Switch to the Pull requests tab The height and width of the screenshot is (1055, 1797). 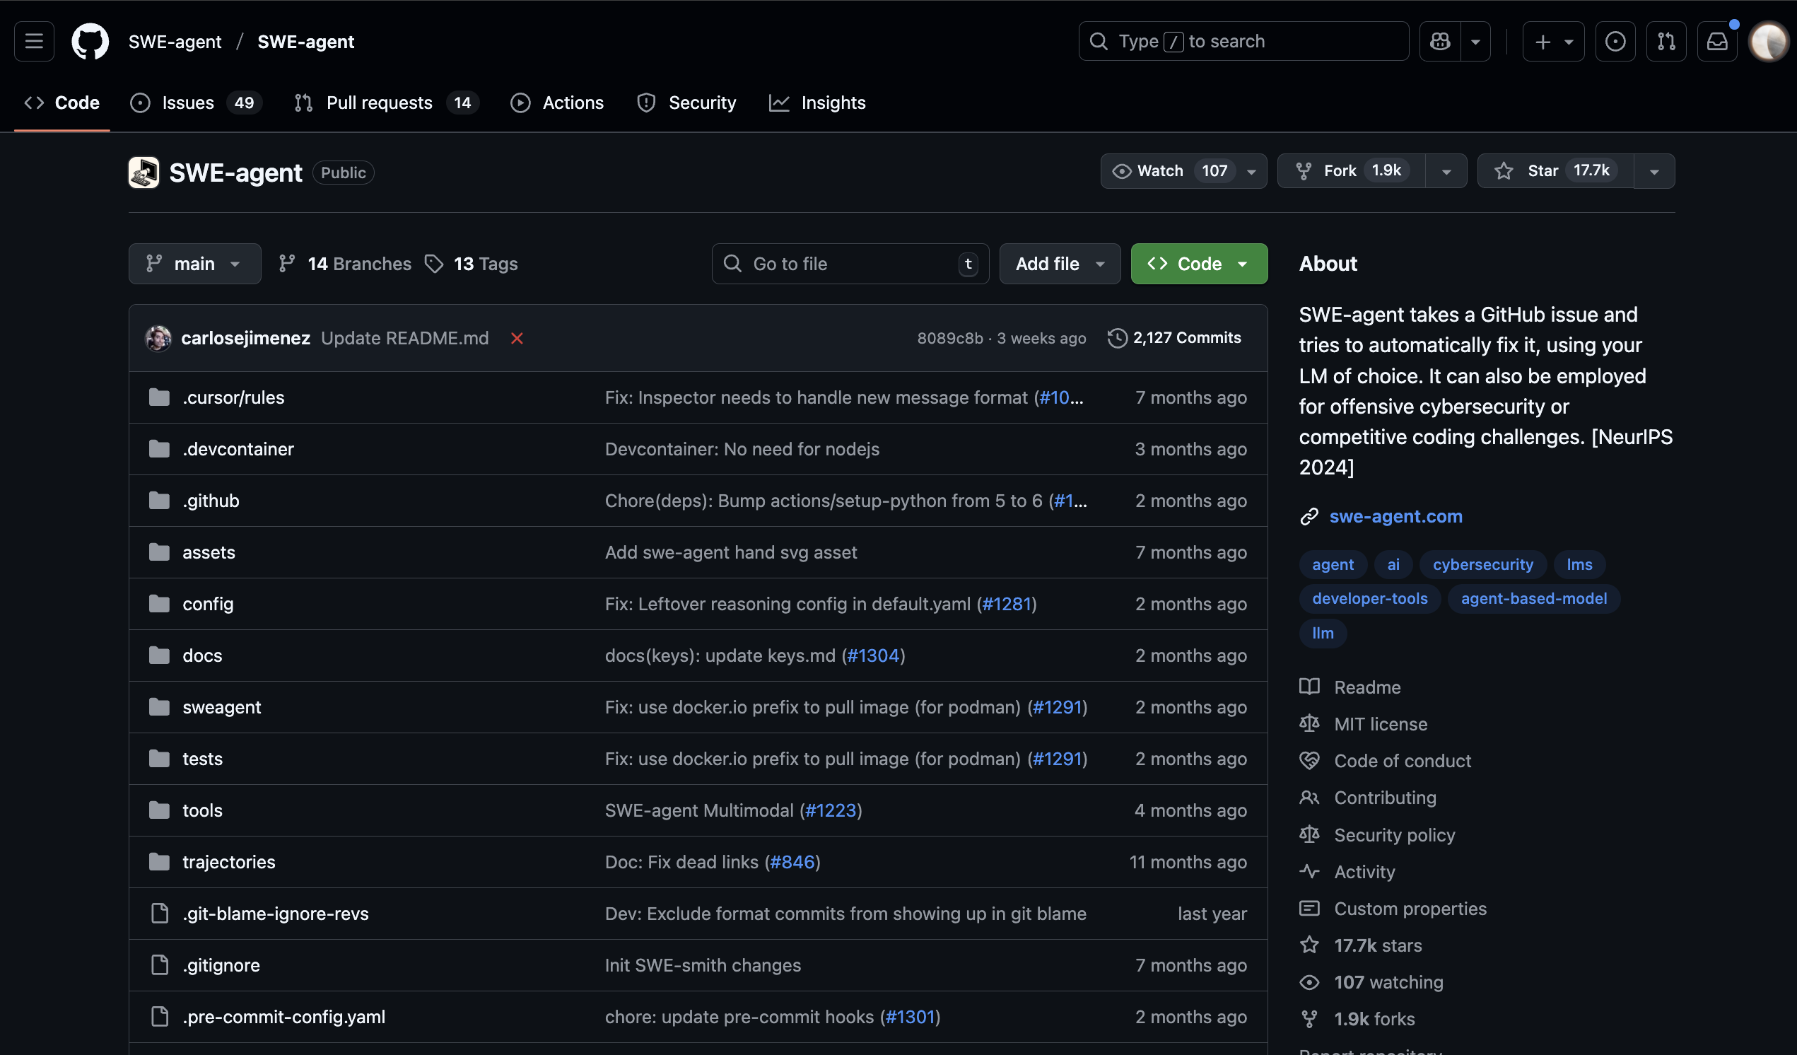[379, 103]
